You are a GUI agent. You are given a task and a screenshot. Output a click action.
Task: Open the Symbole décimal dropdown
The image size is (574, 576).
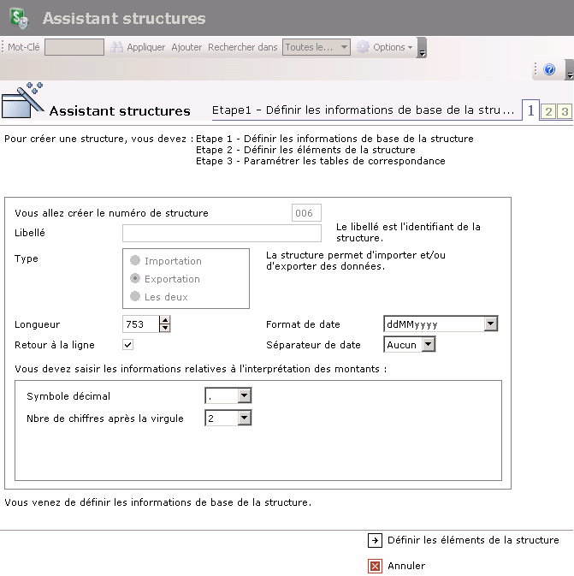tap(244, 396)
